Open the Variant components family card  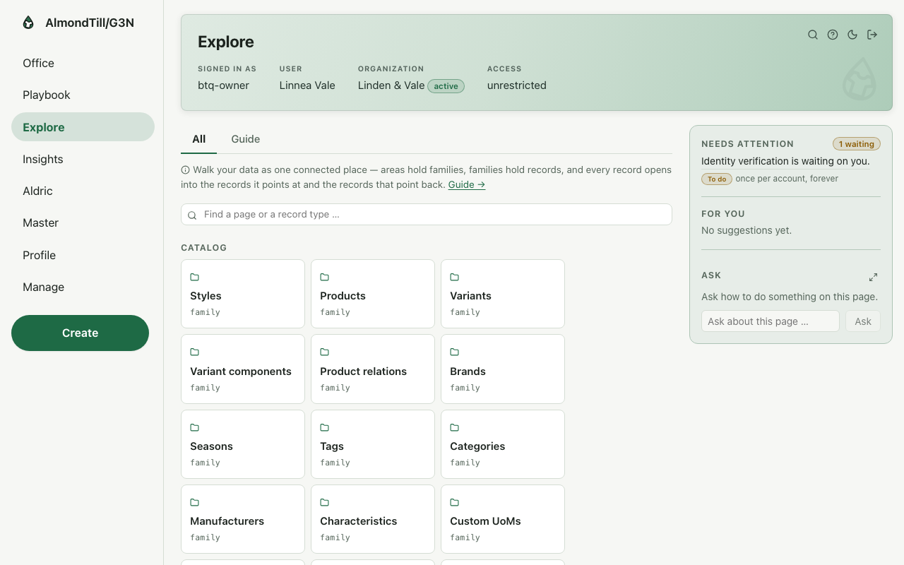click(243, 369)
